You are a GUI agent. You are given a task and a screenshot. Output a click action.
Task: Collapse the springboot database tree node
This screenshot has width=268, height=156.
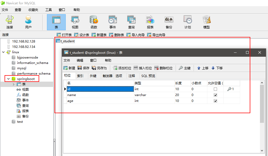point(9,79)
